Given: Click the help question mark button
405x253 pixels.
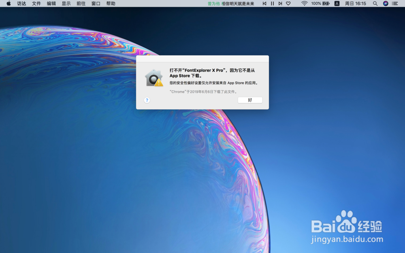Looking at the screenshot, I should [147, 100].
